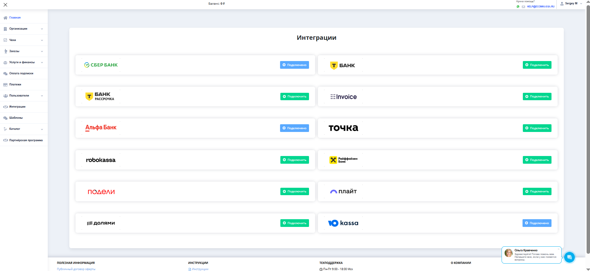Viewport: 590px width, 271px height.
Task: Click the Invoice logo
Action: (x=344, y=97)
